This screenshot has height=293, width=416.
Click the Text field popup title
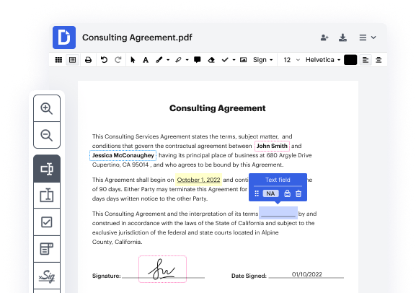[x=278, y=180]
